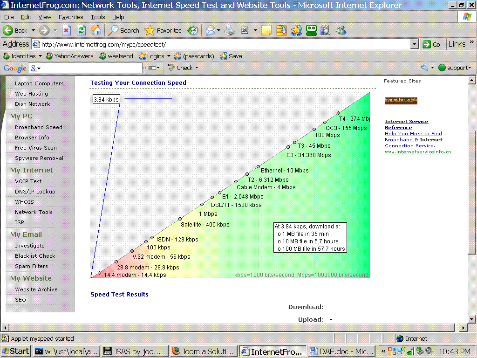This screenshot has height=358, width=477.
Task: Switch to the DAE.doc Word taskbar window
Action: click(341, 351)
